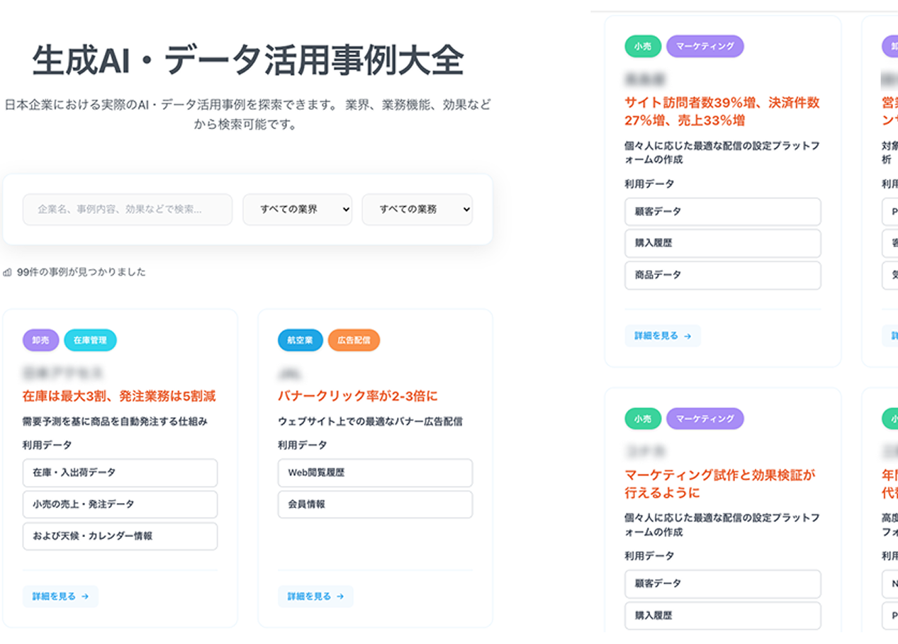The image size is (898, 644).
Task: Open 詳細を見る on the サイト訪問者数39%増 card
Action: (663, 336)
